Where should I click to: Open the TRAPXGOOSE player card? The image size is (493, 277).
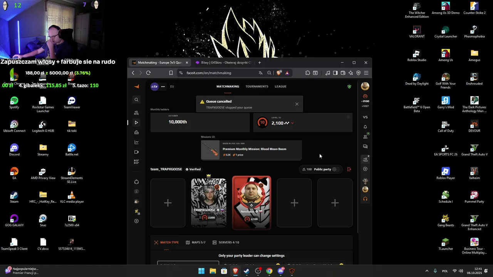[208, 203]
